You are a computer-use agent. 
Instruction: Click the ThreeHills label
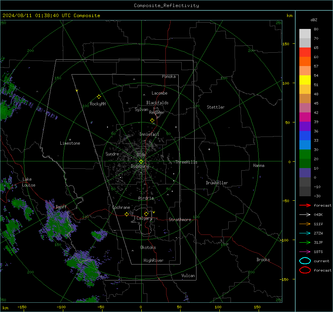[186, 162]
